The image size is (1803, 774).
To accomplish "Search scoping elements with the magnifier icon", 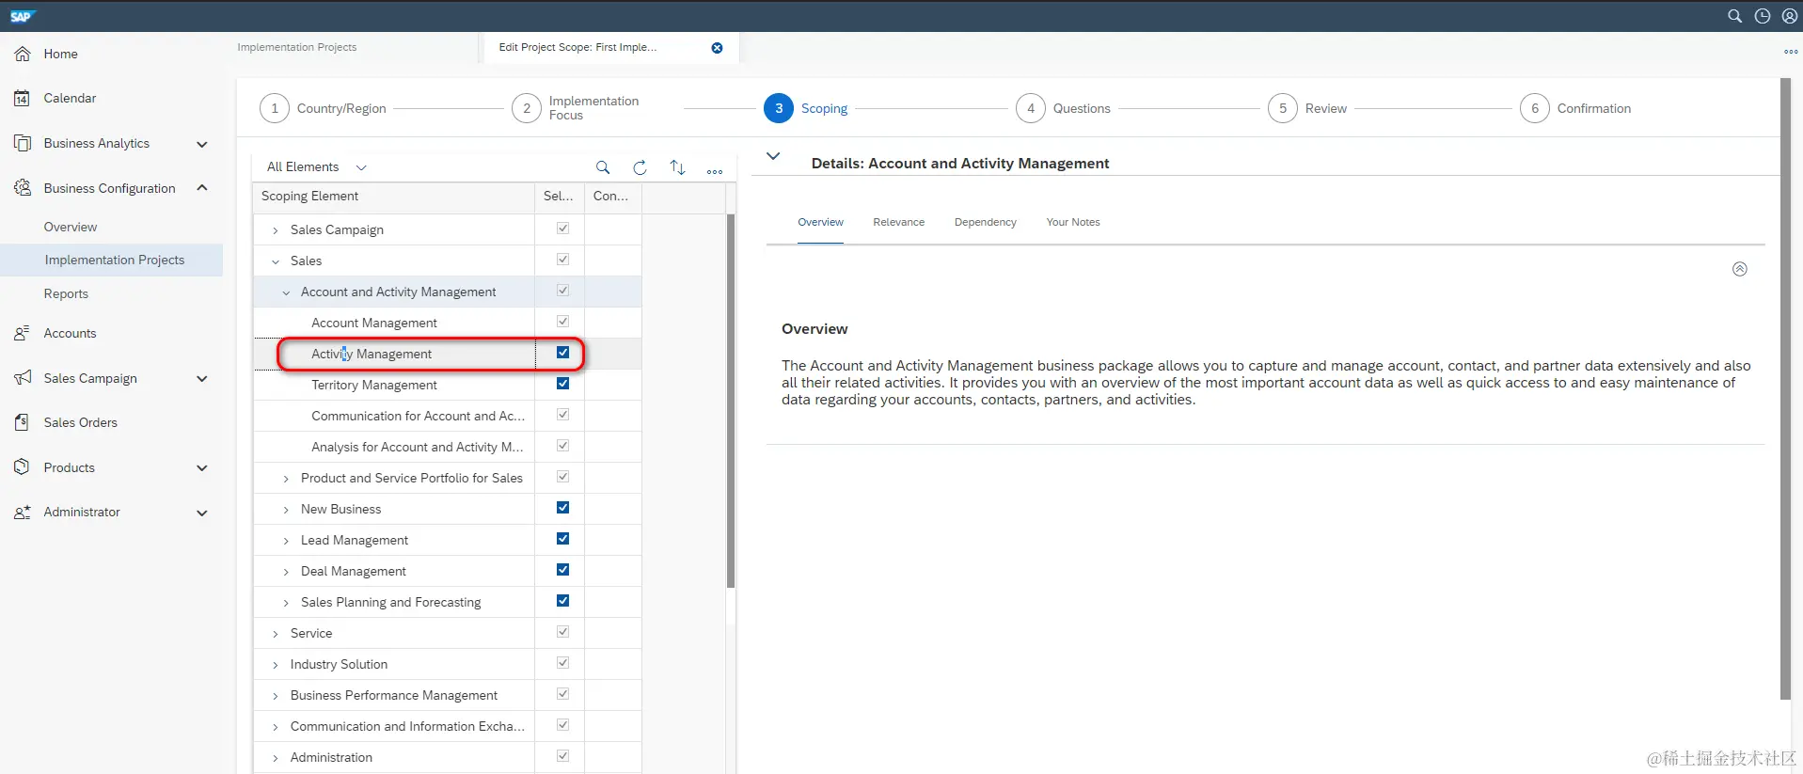I will pos(603,167).
